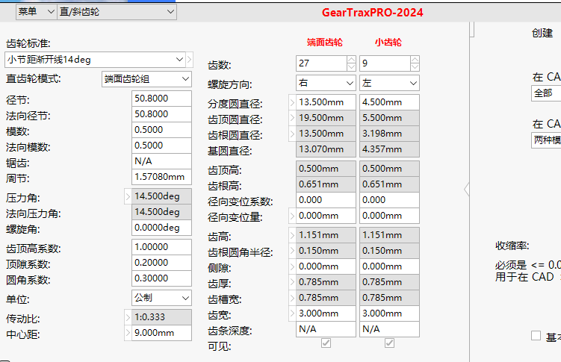This screenshot has width=561, height=362.
Task: Click the 中心距 field showing 9.000mm
Action: coord(161,333)
